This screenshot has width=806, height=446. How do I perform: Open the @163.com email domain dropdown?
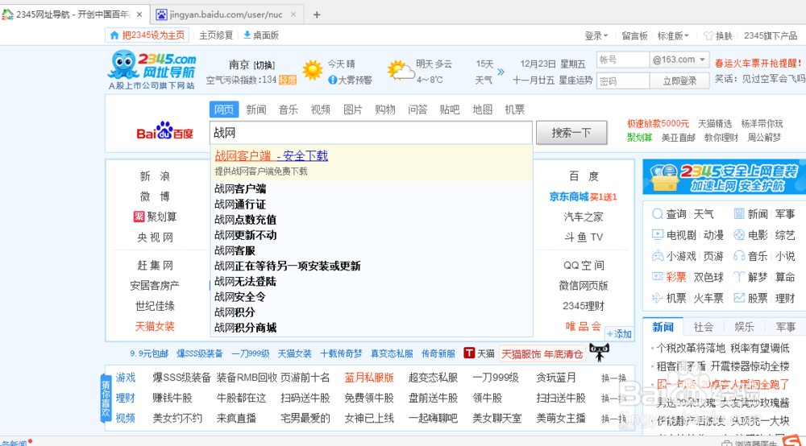679,60
